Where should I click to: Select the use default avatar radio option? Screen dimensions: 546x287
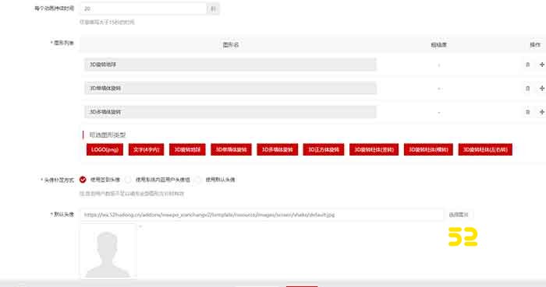click(x=198, y=180)
